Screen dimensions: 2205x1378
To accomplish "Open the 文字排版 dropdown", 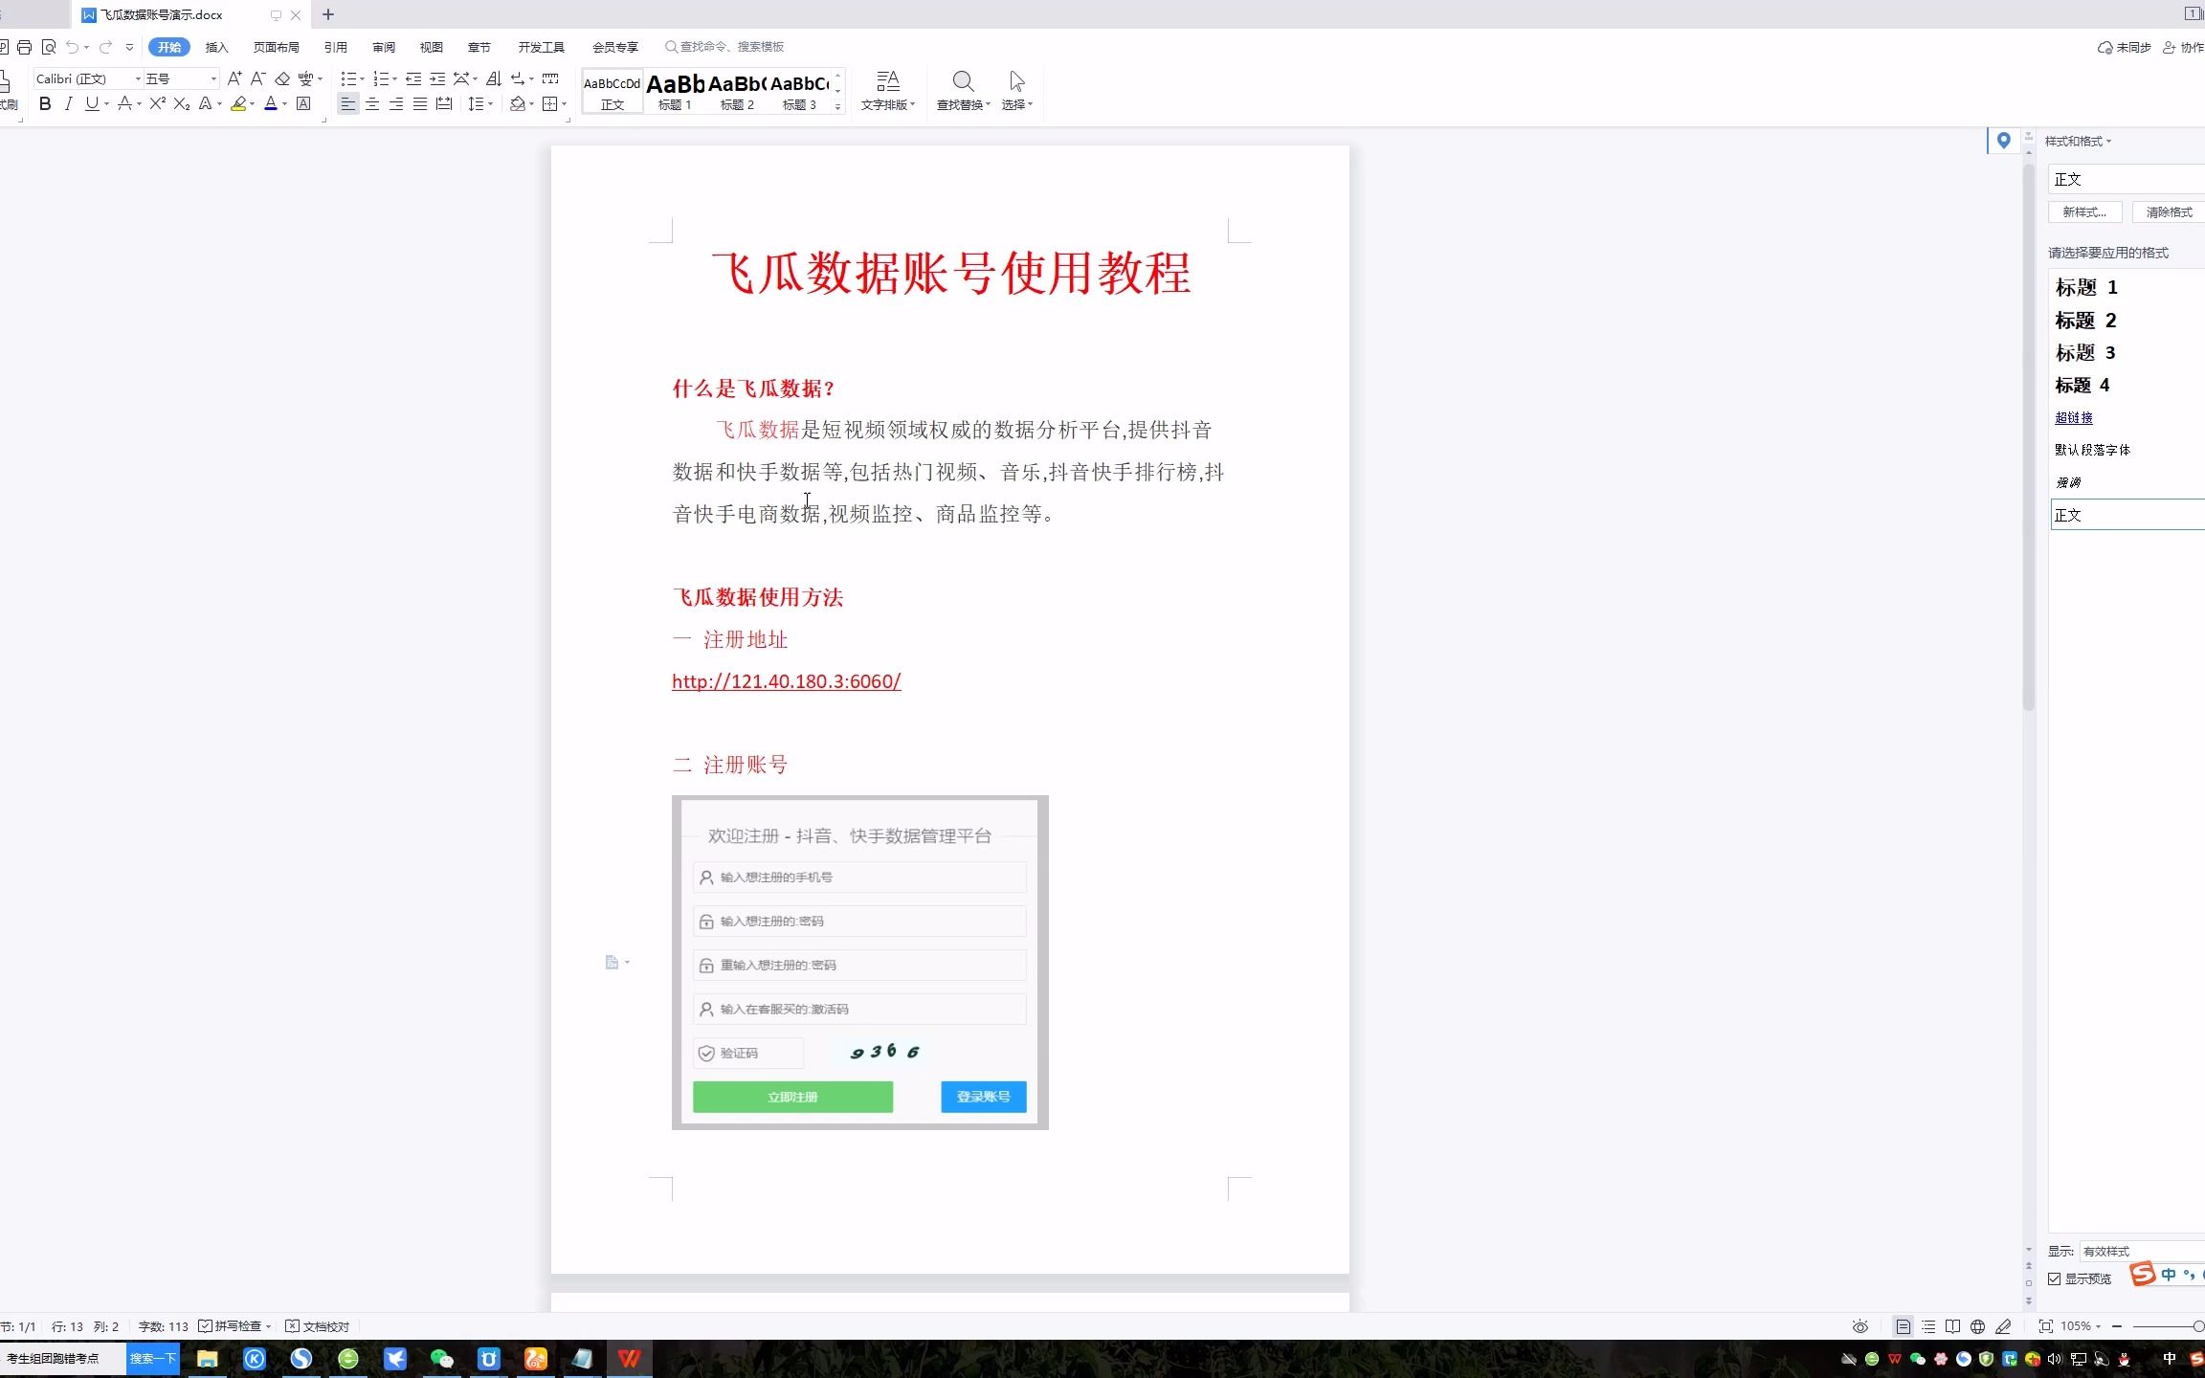I will tap(887, 91).
